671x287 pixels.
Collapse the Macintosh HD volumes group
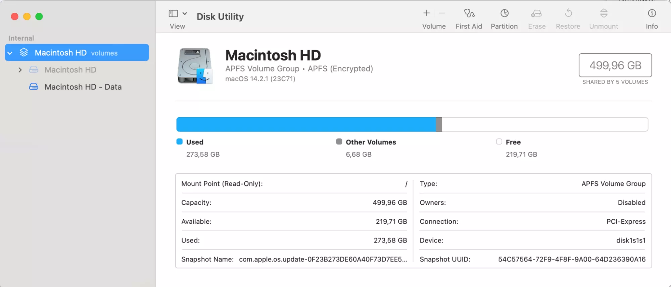[10, 53]
